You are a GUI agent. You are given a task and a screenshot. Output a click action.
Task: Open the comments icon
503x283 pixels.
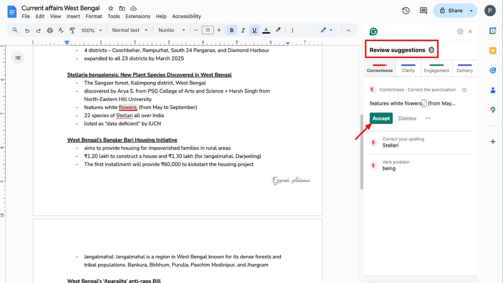point(423,10)
